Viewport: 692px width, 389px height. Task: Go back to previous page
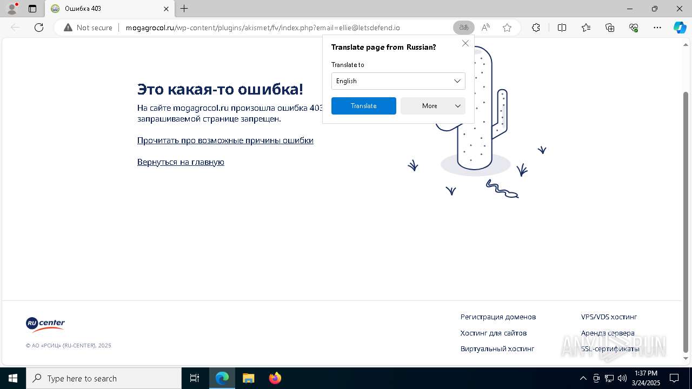pyautogui.click(x=15, y=28)
